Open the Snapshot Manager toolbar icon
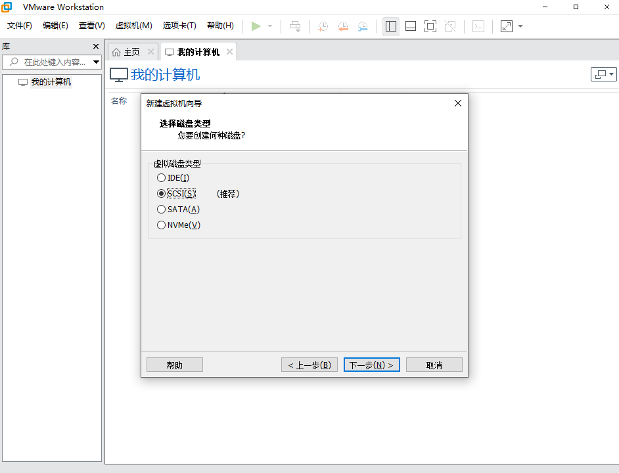619x473 pixels. [363, 26]
